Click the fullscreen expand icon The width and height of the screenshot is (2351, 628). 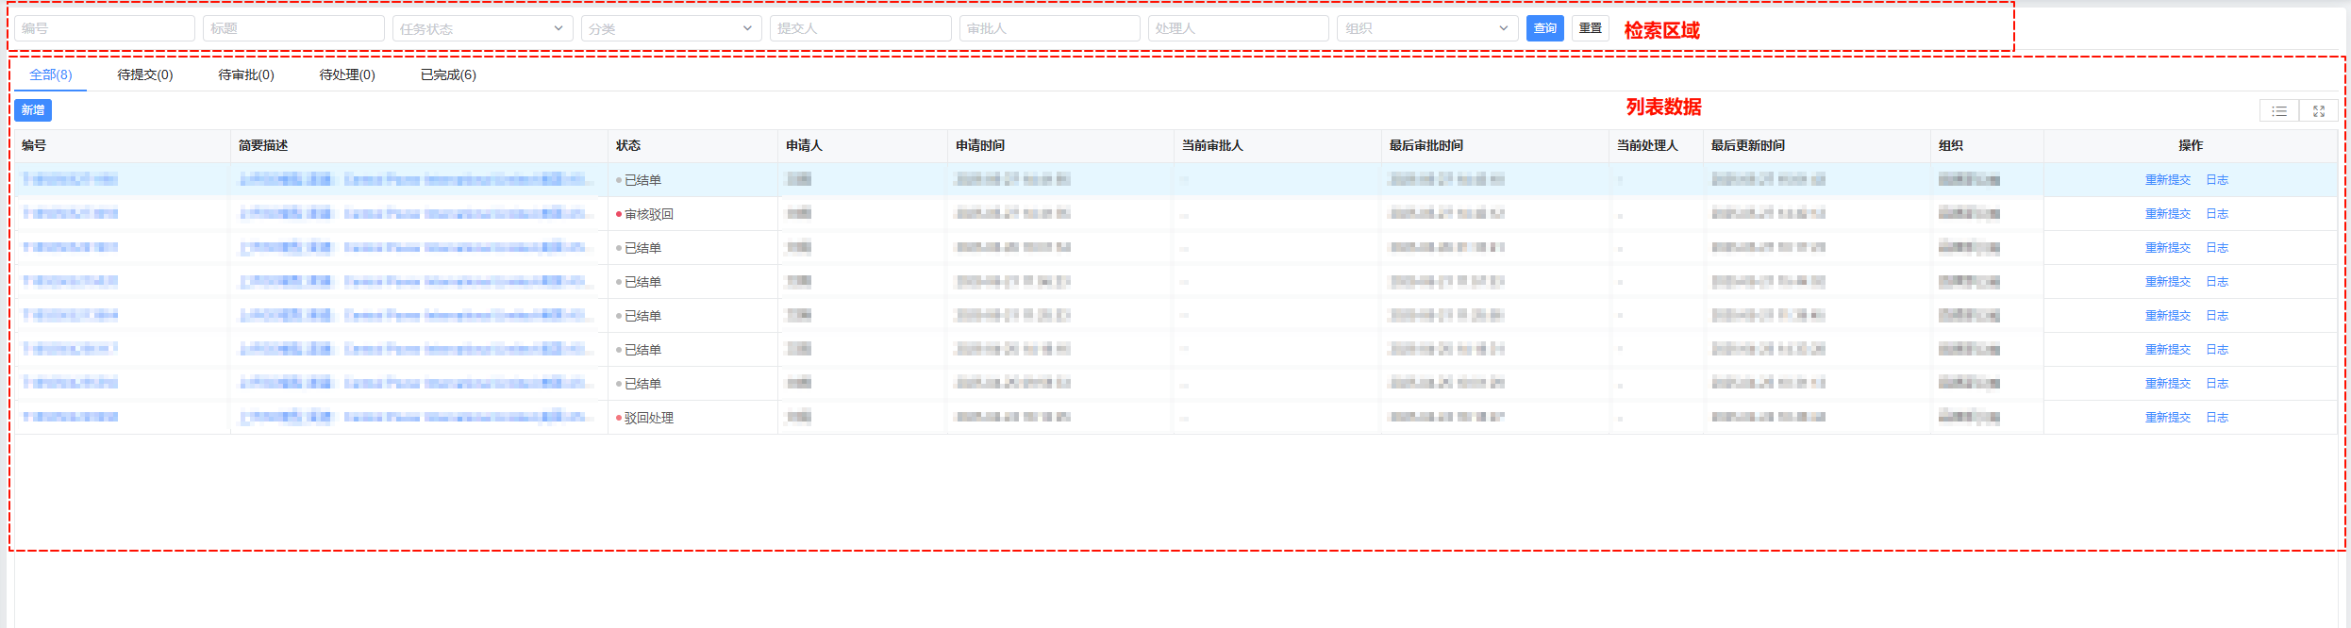pos(2318,111)
